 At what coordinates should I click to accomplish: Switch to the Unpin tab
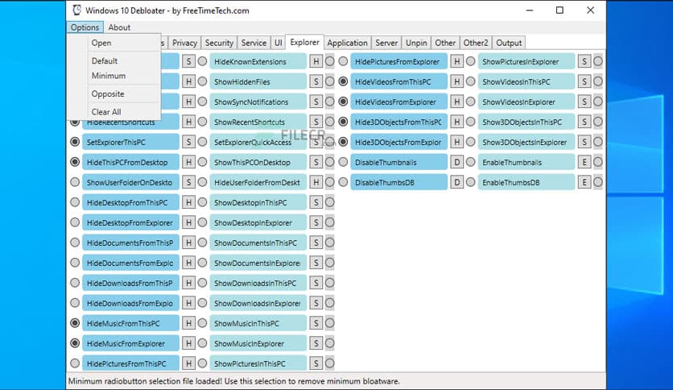[416, 43]
